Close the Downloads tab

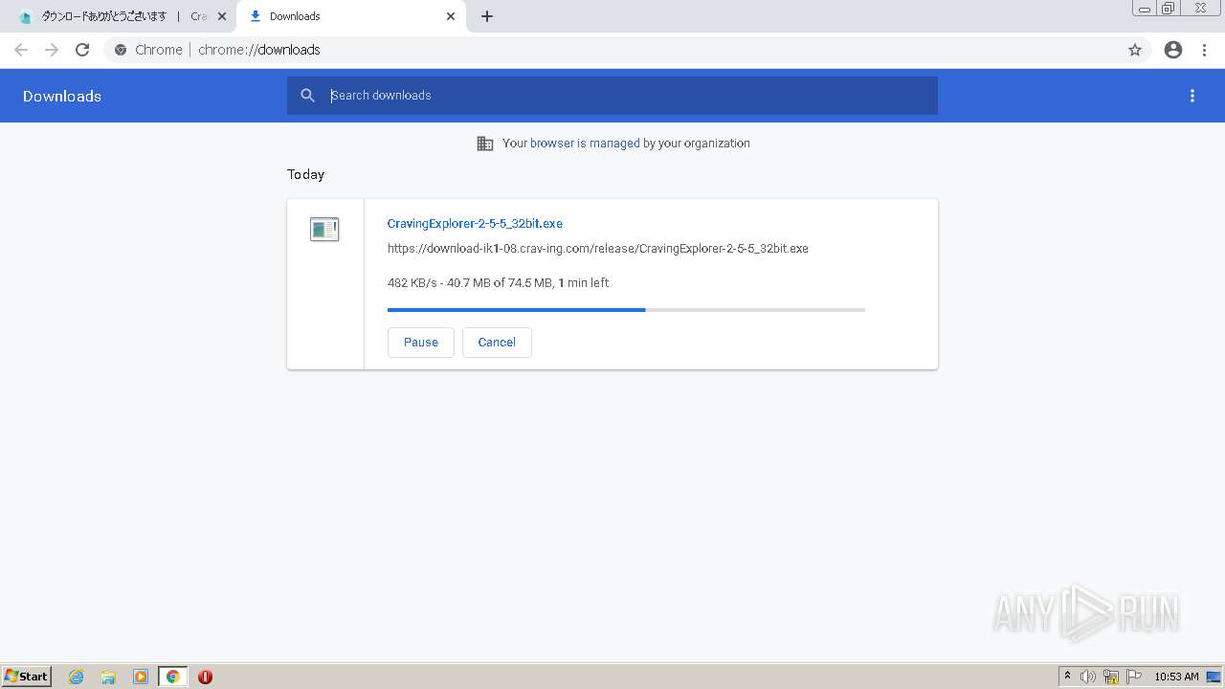point(451,16)
